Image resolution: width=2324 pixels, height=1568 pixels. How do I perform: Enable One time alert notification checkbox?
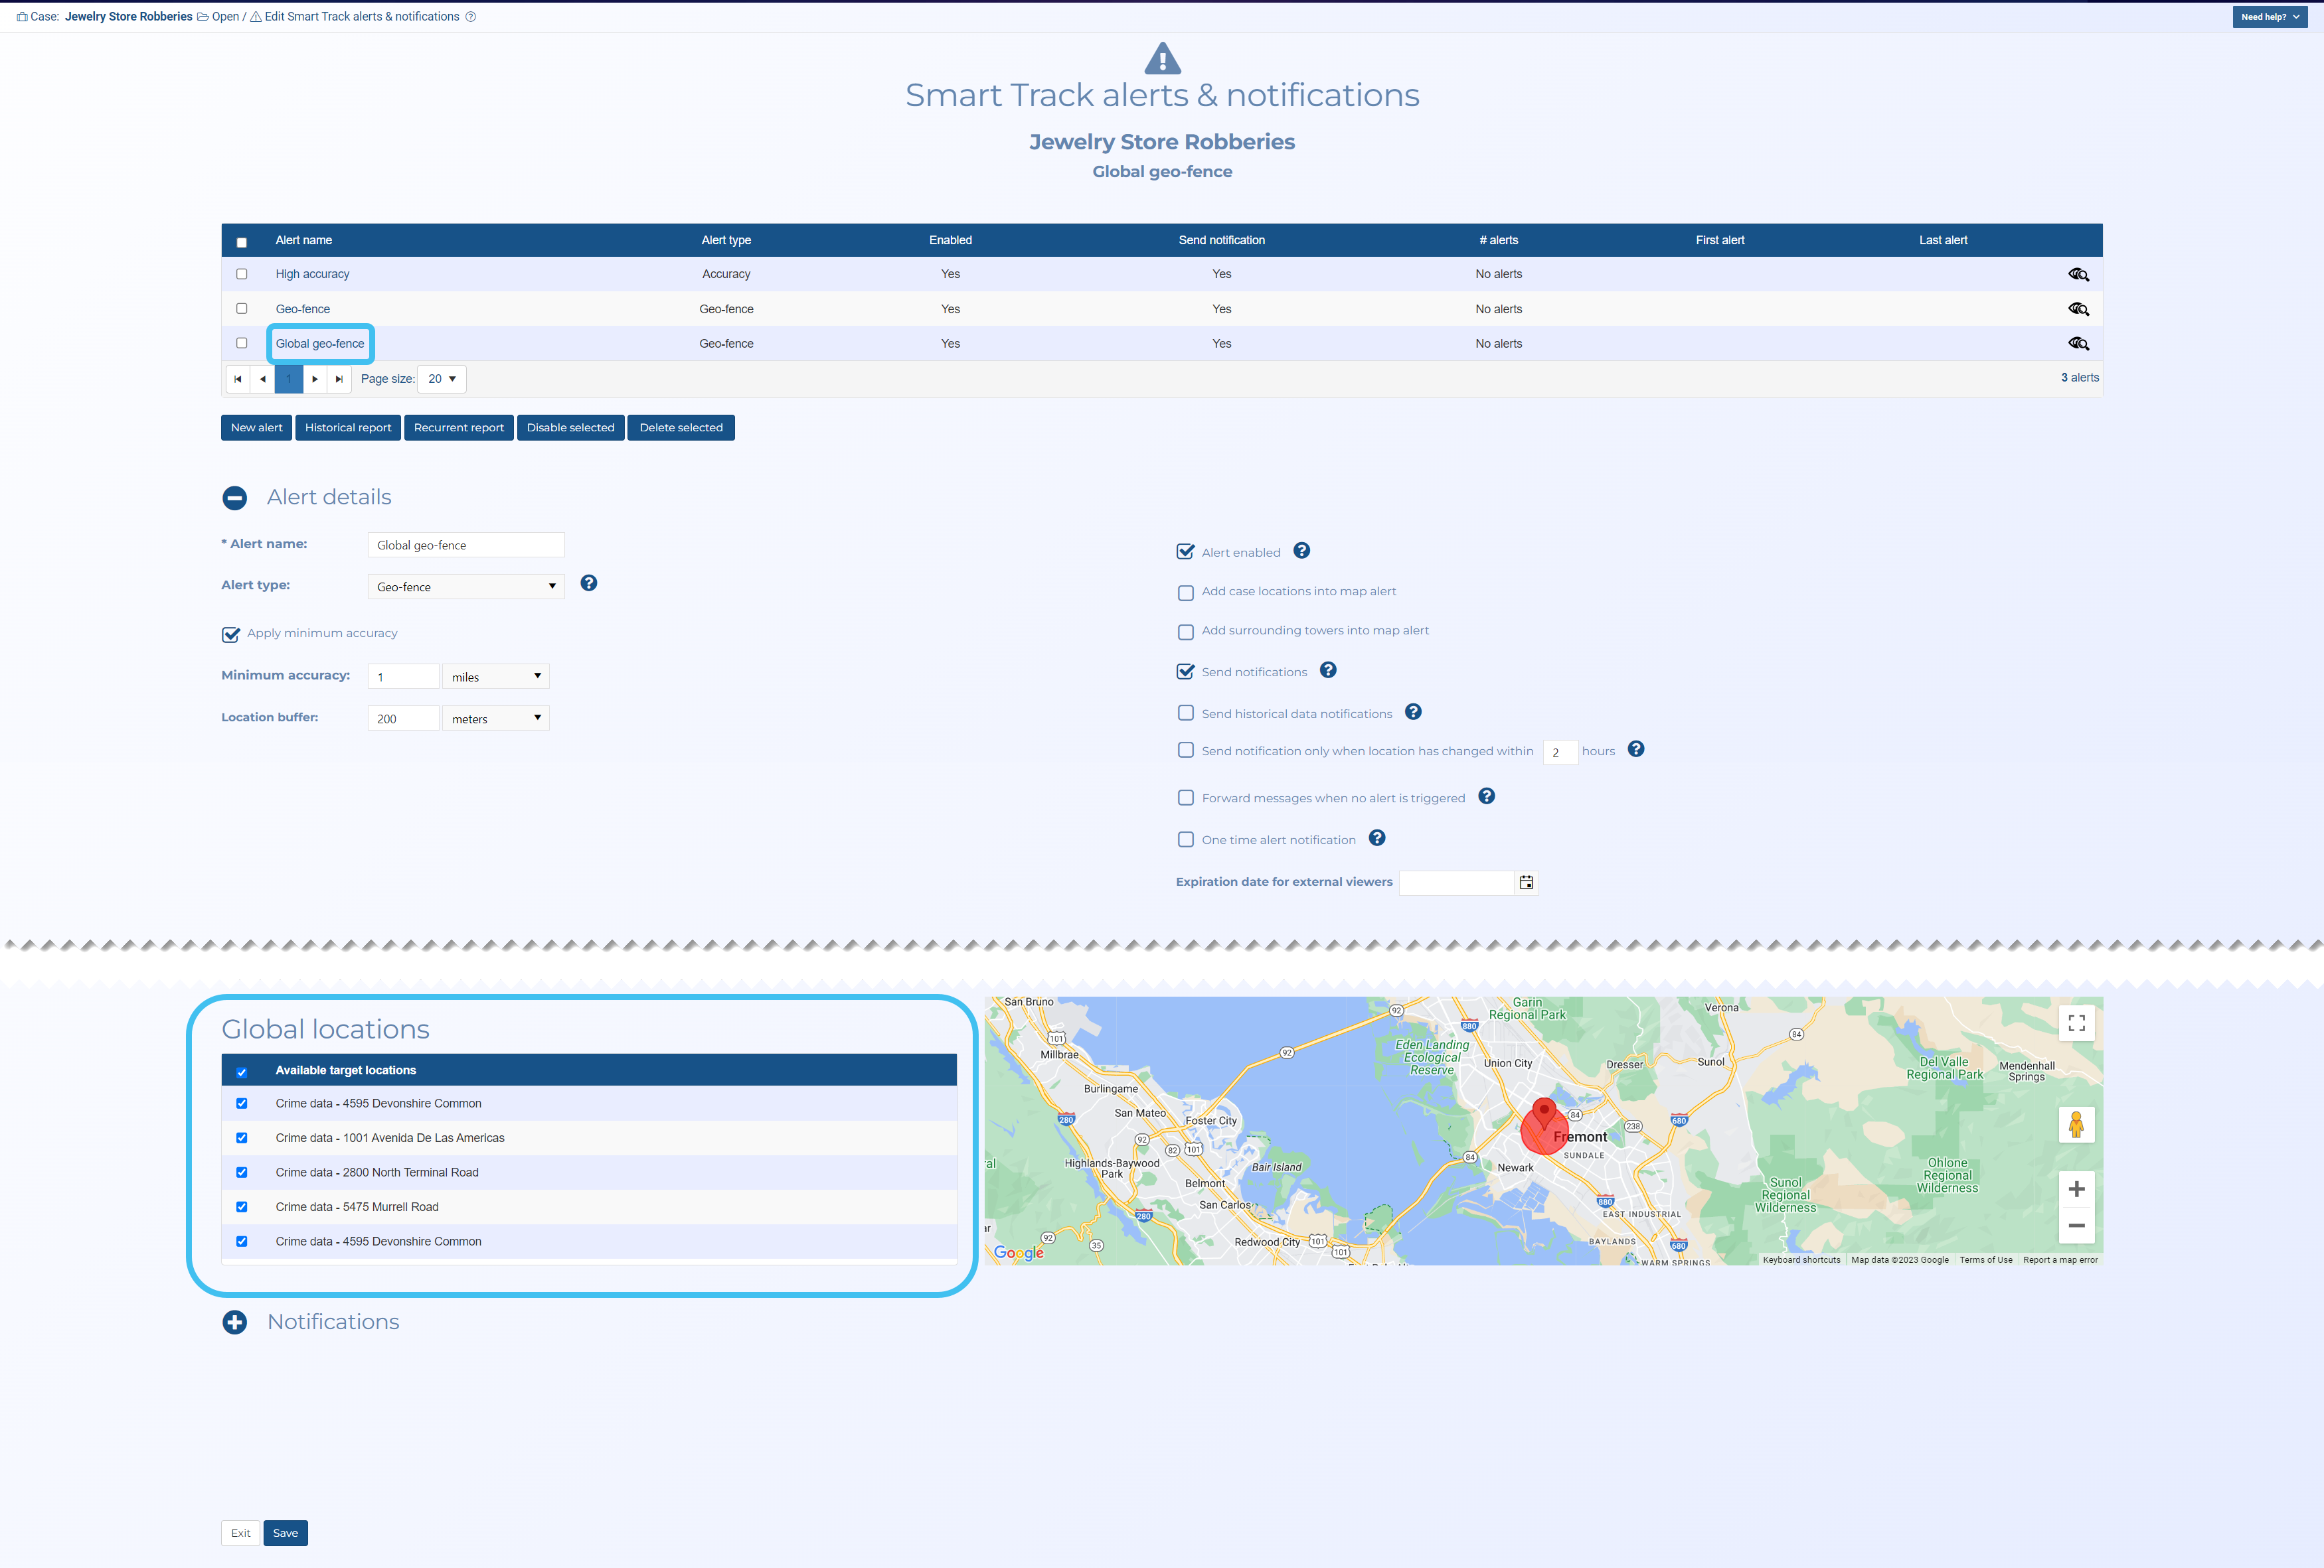tap(1186, 839)
